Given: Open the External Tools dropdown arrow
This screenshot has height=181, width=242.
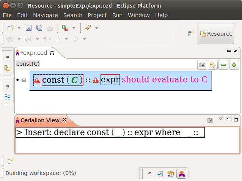Looking at the screenshot, I should click(74, 28).
